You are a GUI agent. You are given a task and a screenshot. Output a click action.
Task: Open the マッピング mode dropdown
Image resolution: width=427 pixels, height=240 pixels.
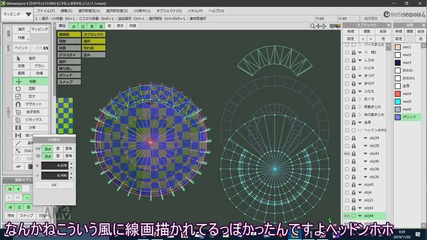pyautogui.click(x=17, y=14)
